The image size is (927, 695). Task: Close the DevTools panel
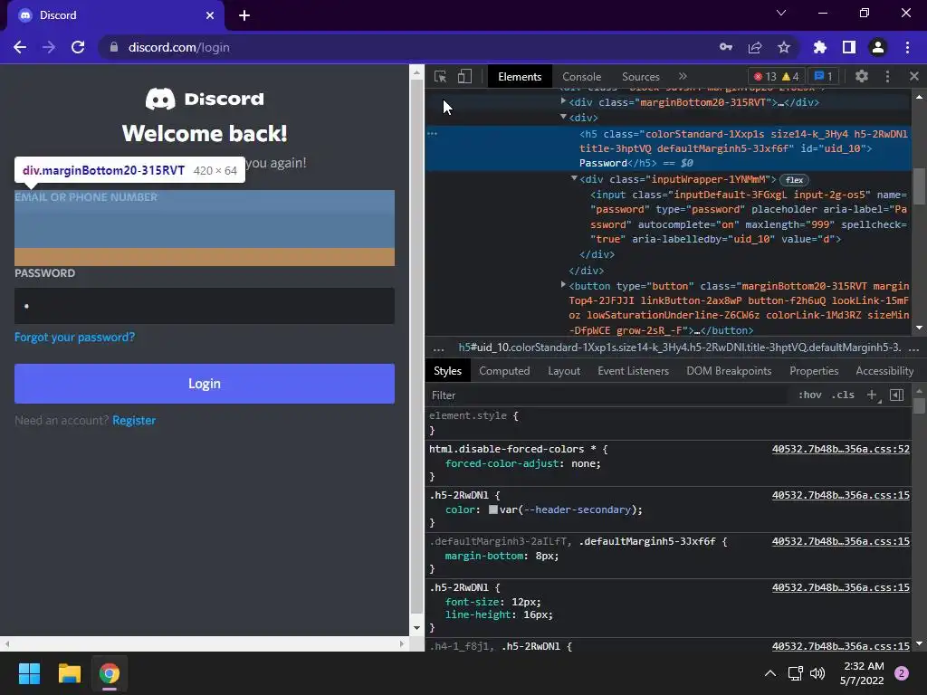pos(914,76)
